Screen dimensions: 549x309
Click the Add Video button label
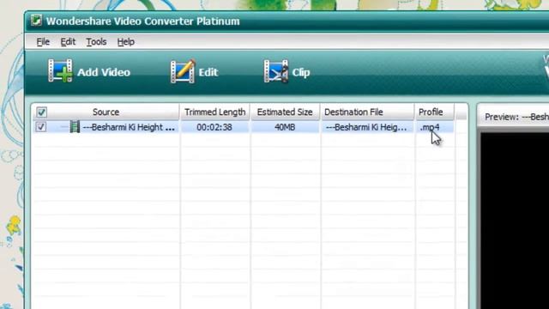[x=104, y=72]
